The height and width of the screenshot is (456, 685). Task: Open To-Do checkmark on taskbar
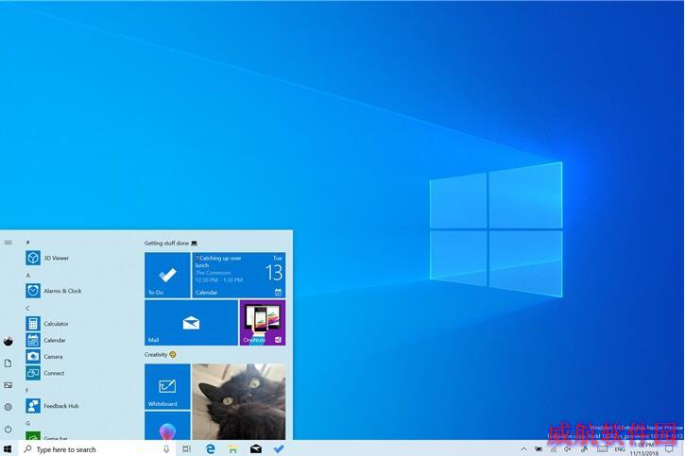click(279, 448)
